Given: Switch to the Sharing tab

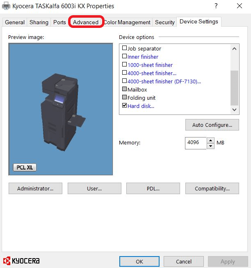Looking at the screenshot, I should [x=39, y=22].
